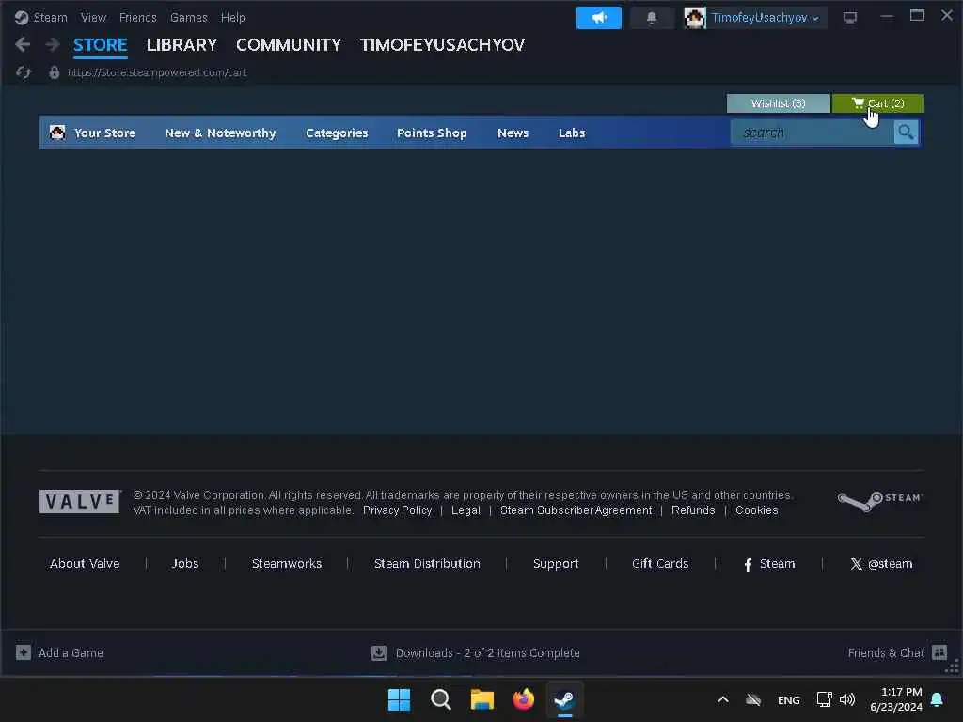Open Windows taskbar search

441,699
